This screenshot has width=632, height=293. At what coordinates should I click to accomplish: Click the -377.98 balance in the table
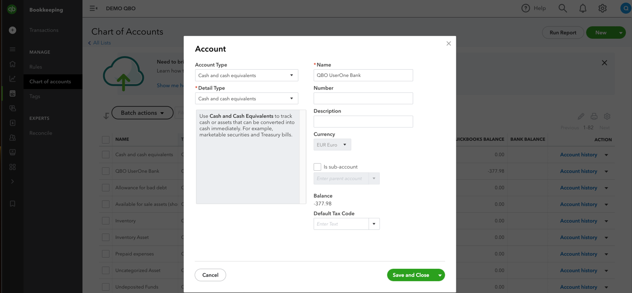(x=496, y=171)
